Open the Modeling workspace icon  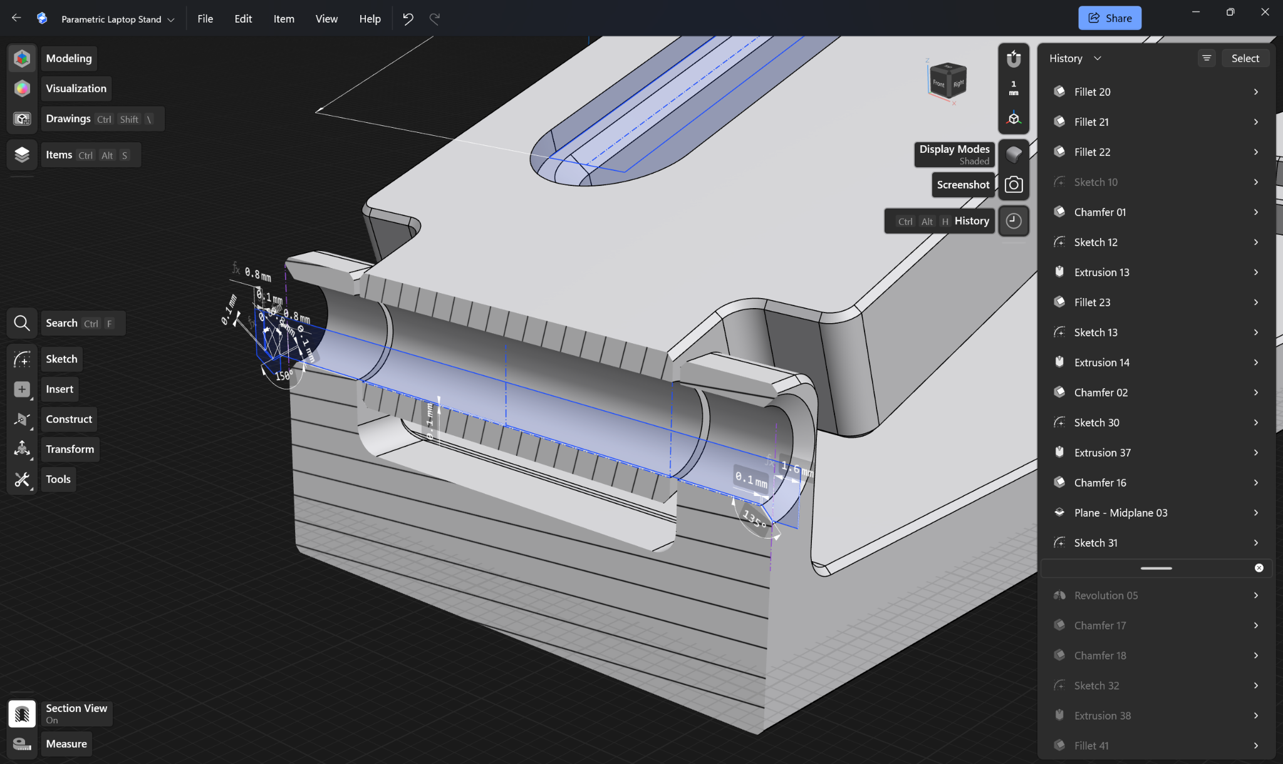(22, 58)
